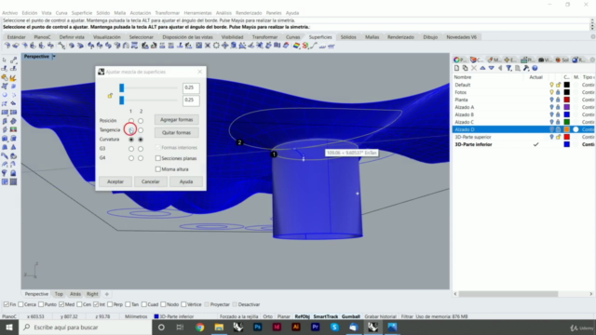Click the purple color swatch of Alzado A
596x335 pixels.
(566, 107)
